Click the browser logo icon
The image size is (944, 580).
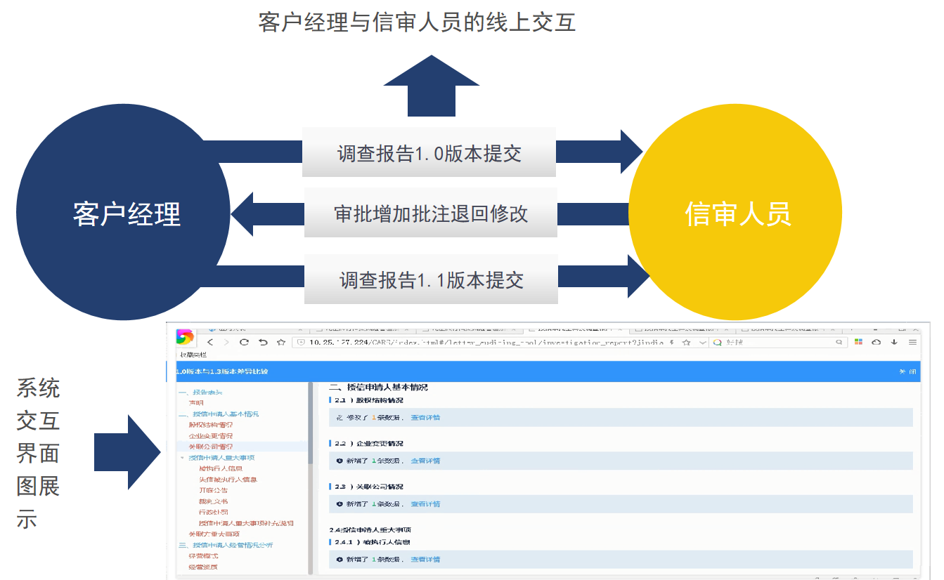tap(185, 337)
